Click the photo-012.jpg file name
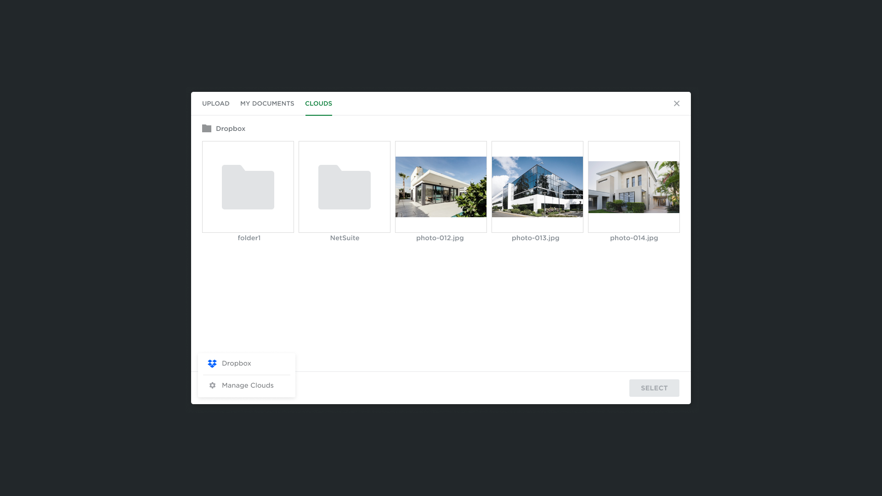 440,238
